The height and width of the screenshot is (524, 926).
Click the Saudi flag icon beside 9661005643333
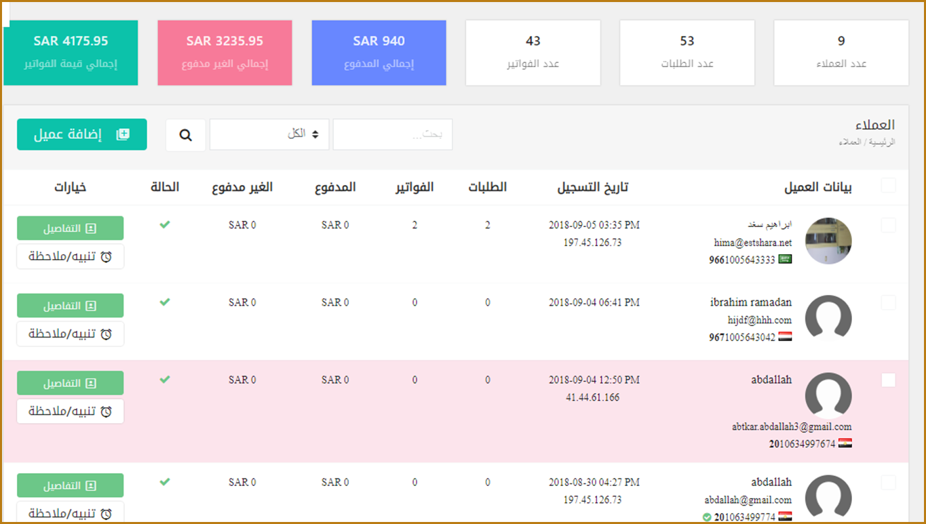pos(785,260)
